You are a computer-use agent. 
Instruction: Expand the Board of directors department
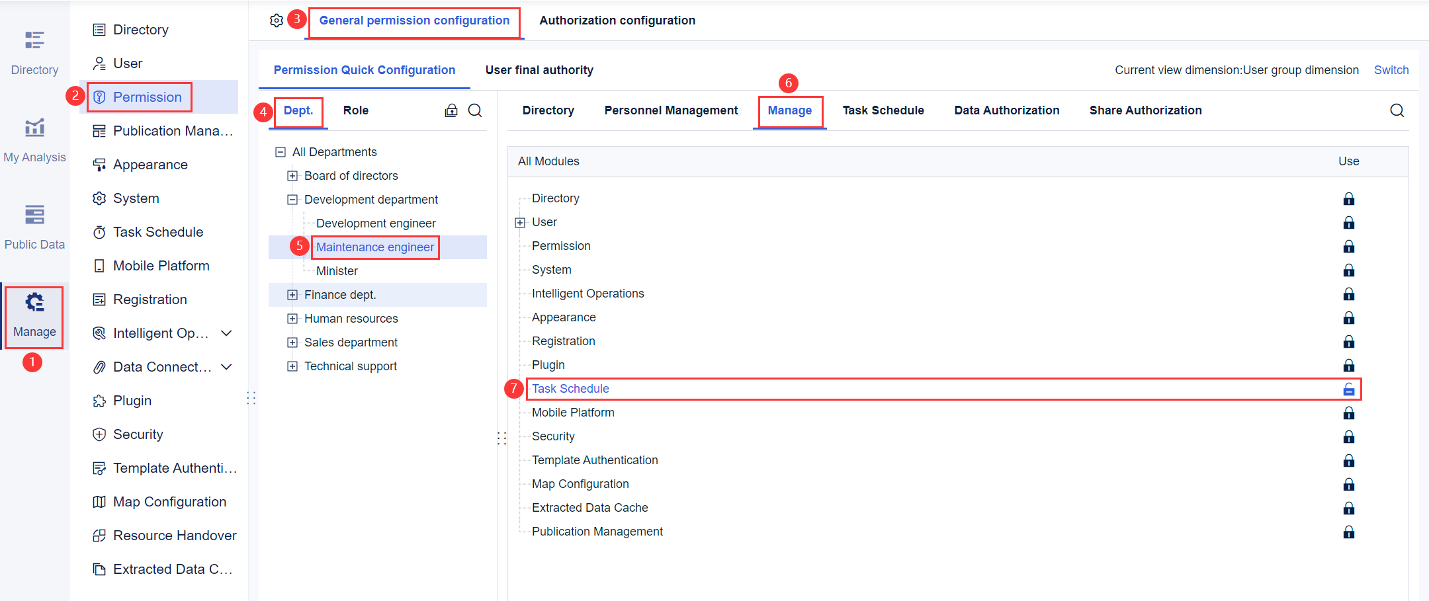[292, 176]
